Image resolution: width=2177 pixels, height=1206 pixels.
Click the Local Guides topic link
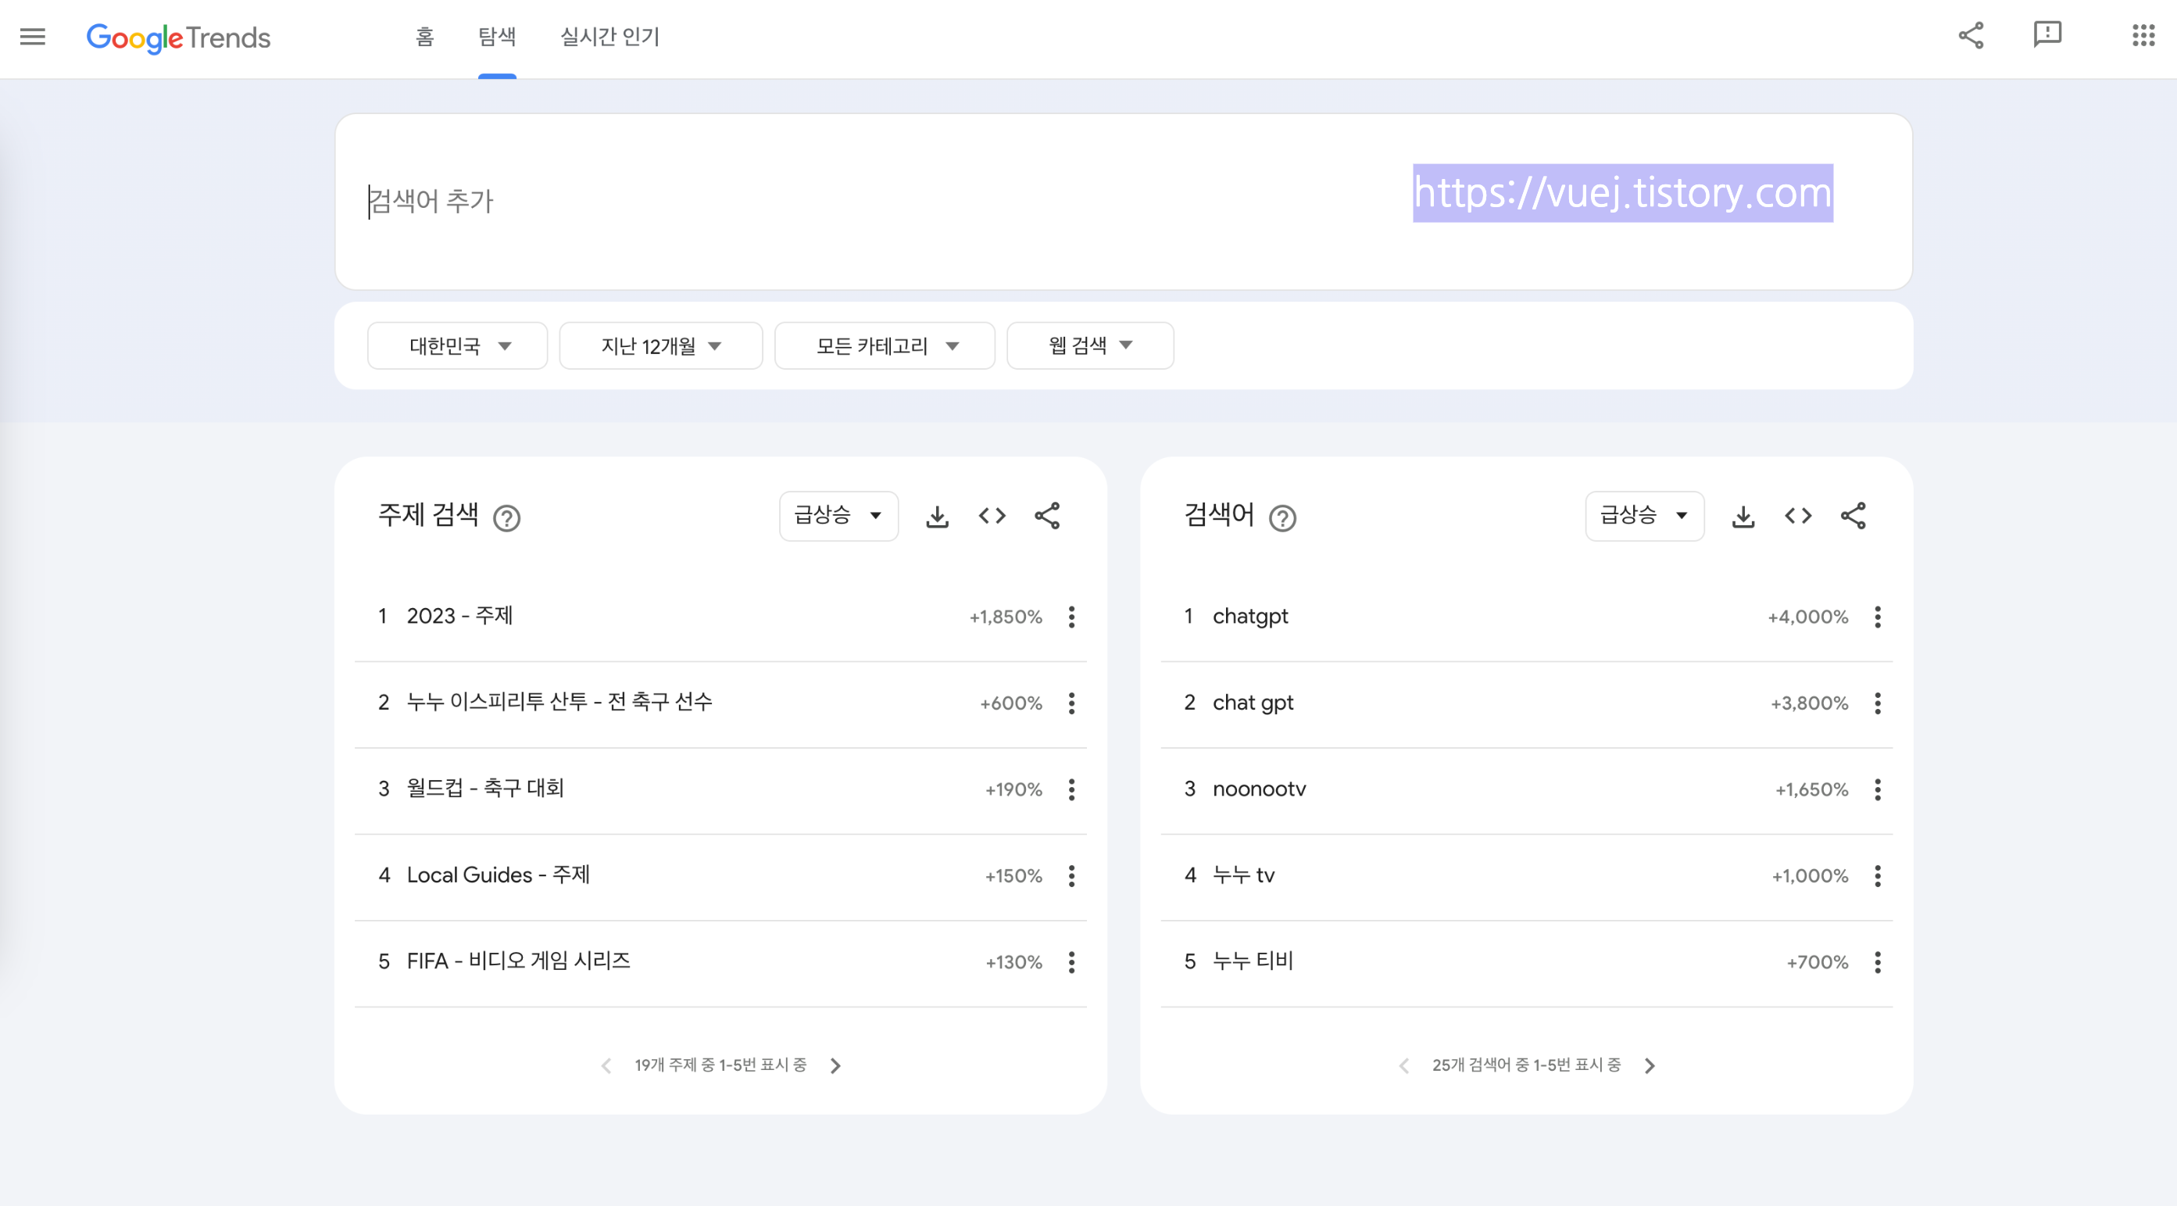click(497, 875)
